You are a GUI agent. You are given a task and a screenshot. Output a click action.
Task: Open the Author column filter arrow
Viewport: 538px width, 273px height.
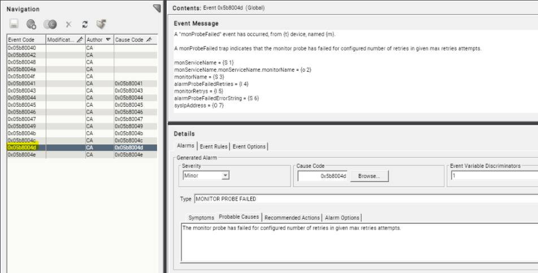tap(108, 40)
